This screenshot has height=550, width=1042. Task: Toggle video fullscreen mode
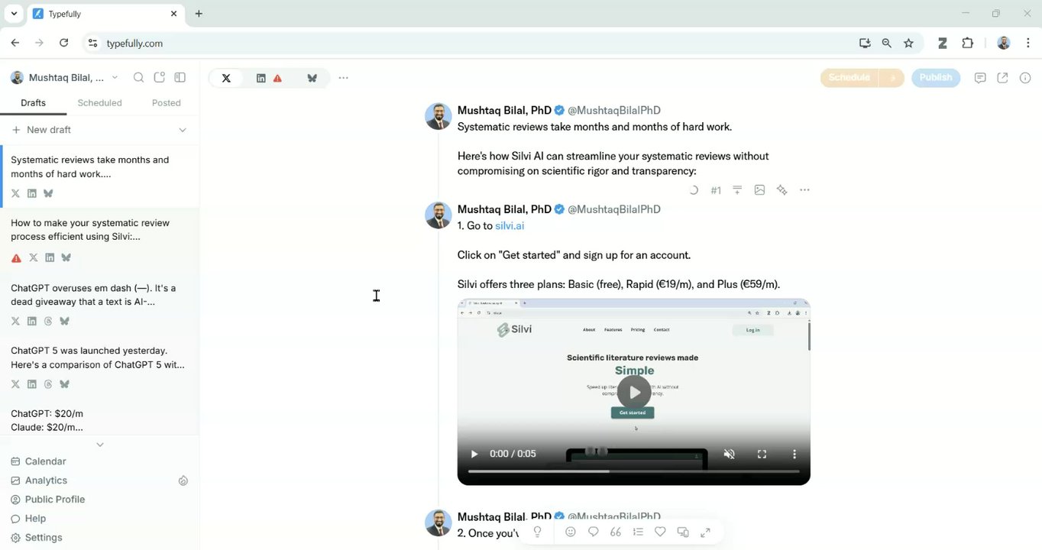point(762,454)
